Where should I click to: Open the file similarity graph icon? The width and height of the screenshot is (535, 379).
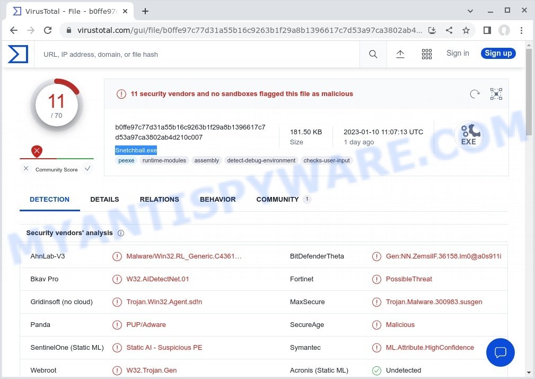pyautogui.click(x=496, y=94)
